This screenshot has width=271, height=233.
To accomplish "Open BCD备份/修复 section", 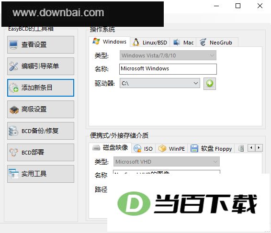I will [x=41, y=131].
